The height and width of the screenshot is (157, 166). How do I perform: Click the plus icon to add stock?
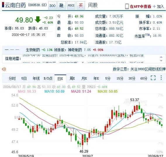154,6
